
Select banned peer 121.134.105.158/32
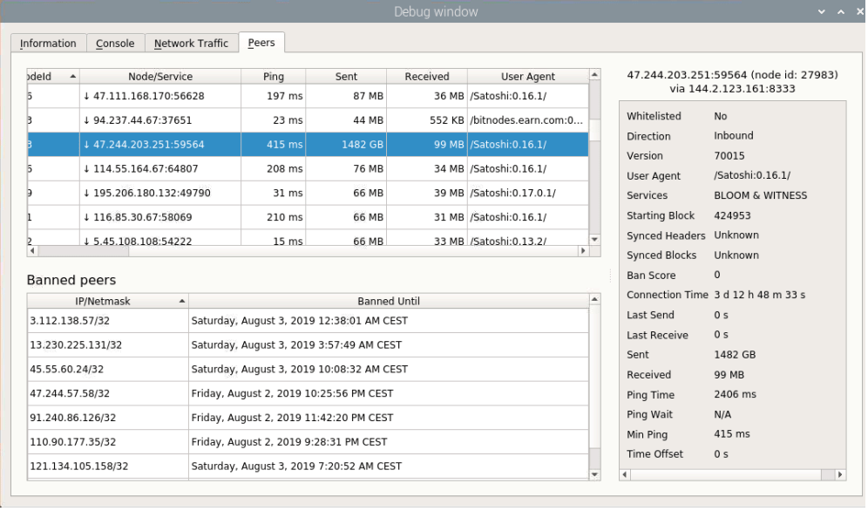(x=105, y=467)
